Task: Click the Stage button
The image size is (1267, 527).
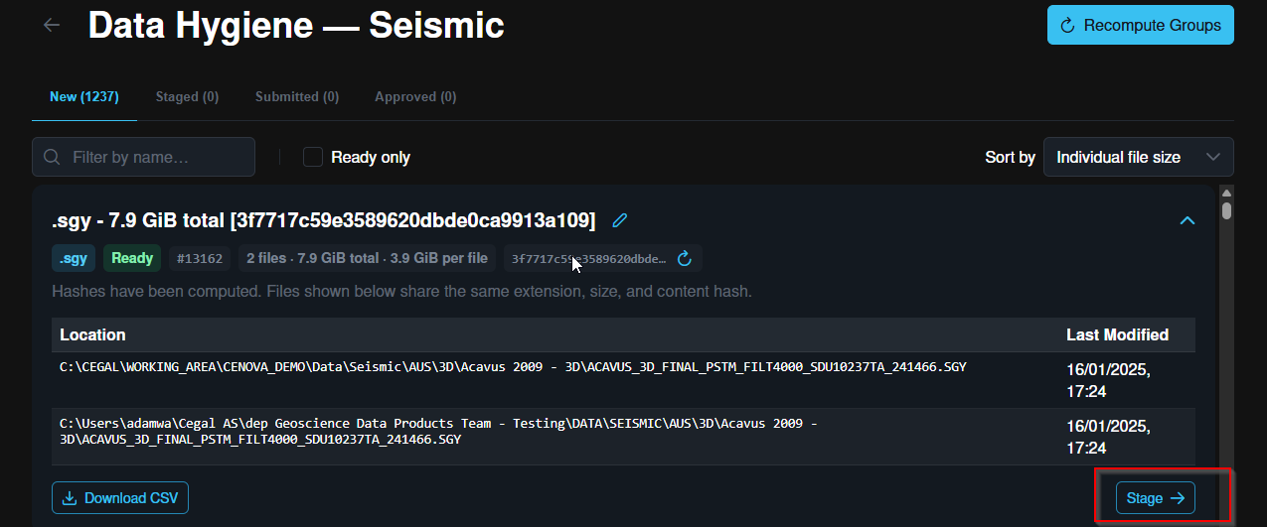Action: click(x=1156, y=498)
